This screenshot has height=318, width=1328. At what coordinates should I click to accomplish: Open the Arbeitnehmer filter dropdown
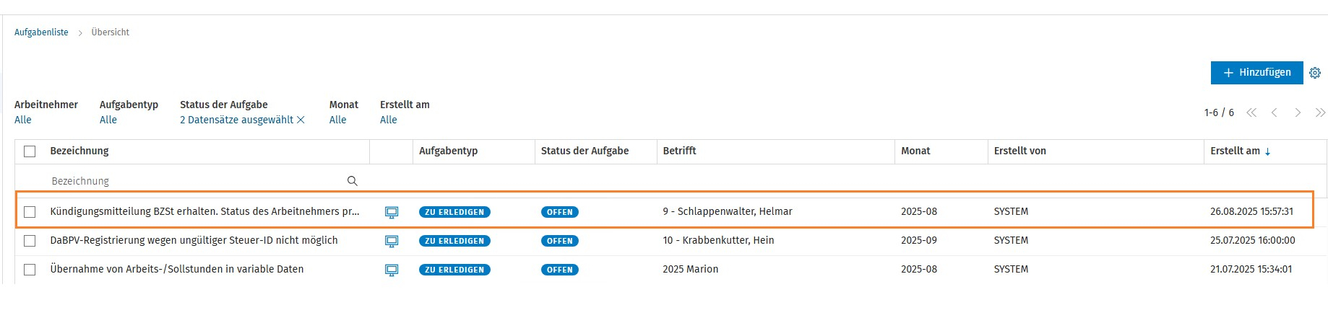coord(23,120)
